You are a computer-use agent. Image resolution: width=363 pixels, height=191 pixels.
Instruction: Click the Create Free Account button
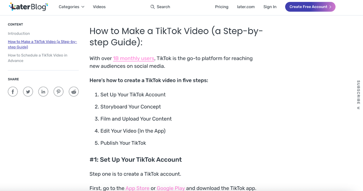310,7
